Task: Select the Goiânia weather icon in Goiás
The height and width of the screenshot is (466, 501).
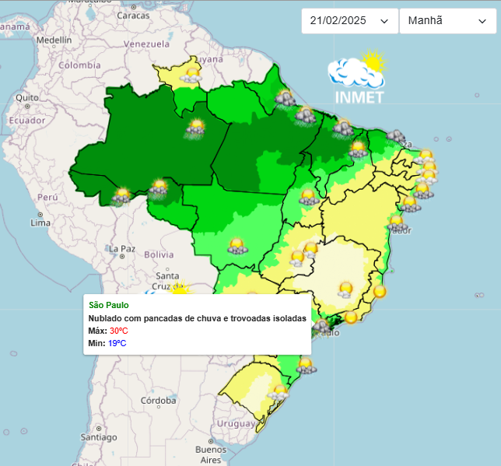Action: click(297, 258)
